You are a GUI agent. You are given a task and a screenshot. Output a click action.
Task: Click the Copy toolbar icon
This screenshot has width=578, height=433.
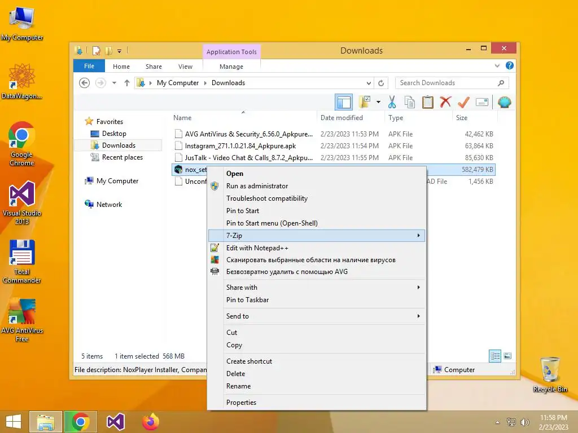tap(410, 102)
